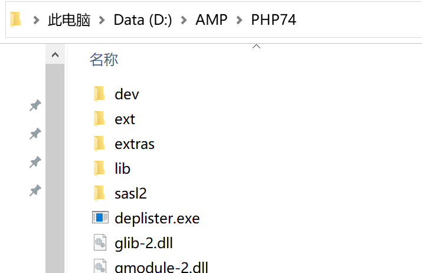422x273 pixels.
Task: Click the glib-2.dll file icon
Action: tap(99, 243)
